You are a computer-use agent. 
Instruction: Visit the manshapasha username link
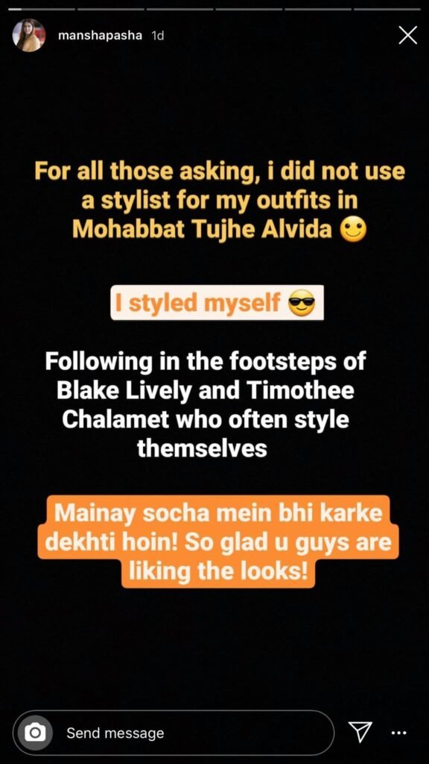tap(100, 36)
